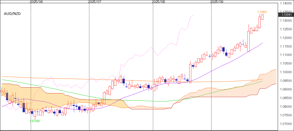Click the green low label 1.07260
This screenshot has width=294, height=131.
(35, 121)
